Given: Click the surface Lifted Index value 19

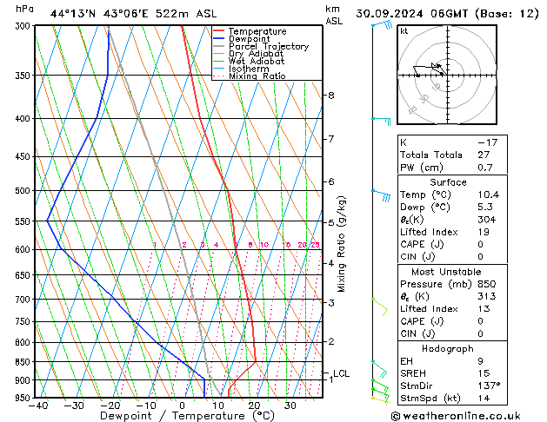Looking at the screenshot, I should pyautogui.click(x=484, y=232).
